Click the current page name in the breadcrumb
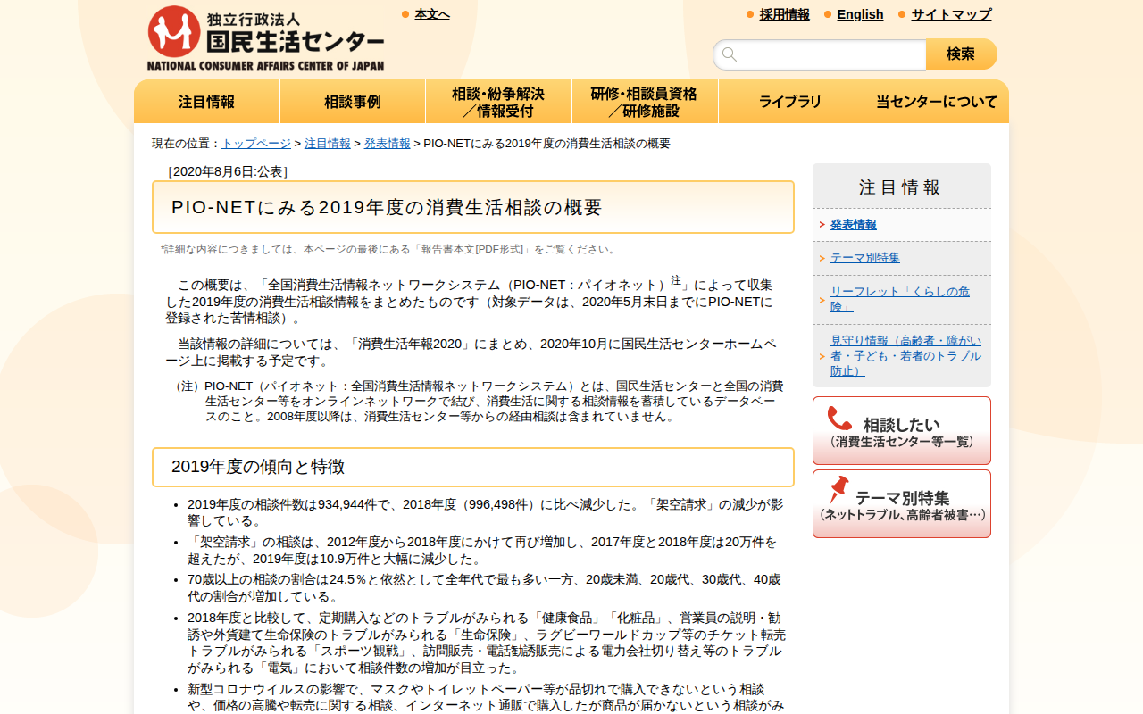This screenshot has width=1143, height=714. [x=546, y=144]
